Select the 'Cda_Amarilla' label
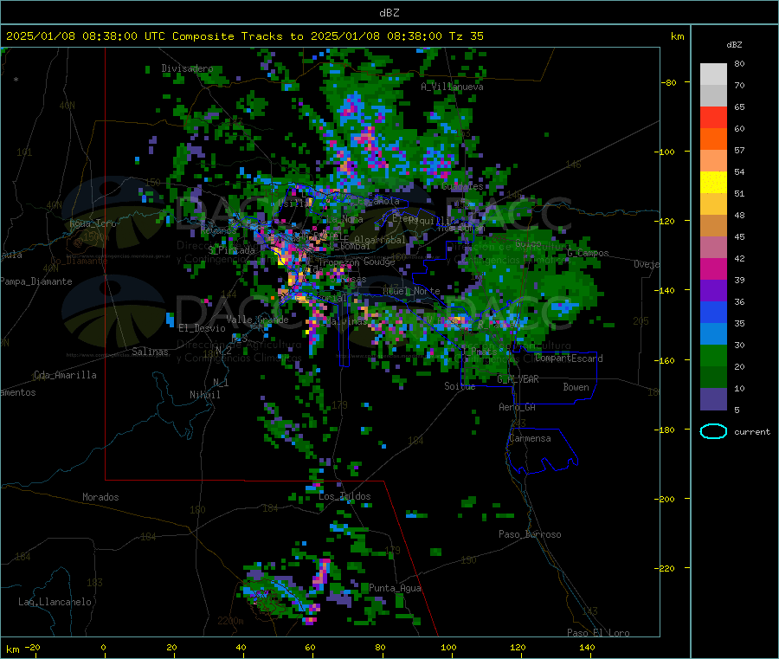Image resolution: width=779 pixels, height=659 pixels. tap(65, 375)
